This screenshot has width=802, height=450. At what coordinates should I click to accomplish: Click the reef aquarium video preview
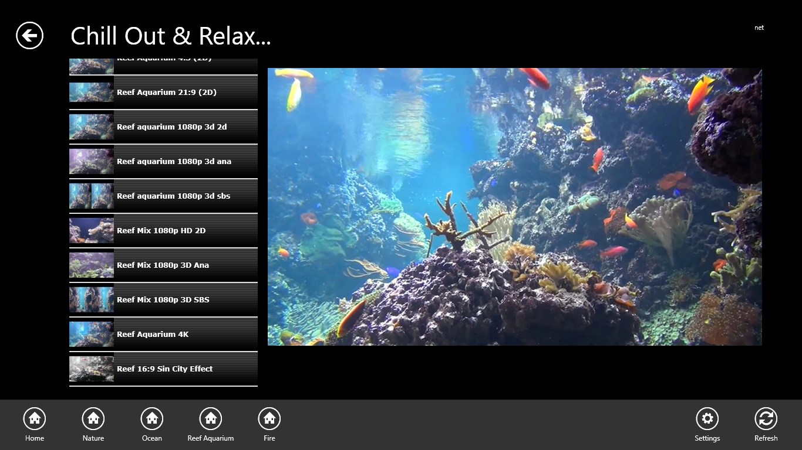coord(514,206)
